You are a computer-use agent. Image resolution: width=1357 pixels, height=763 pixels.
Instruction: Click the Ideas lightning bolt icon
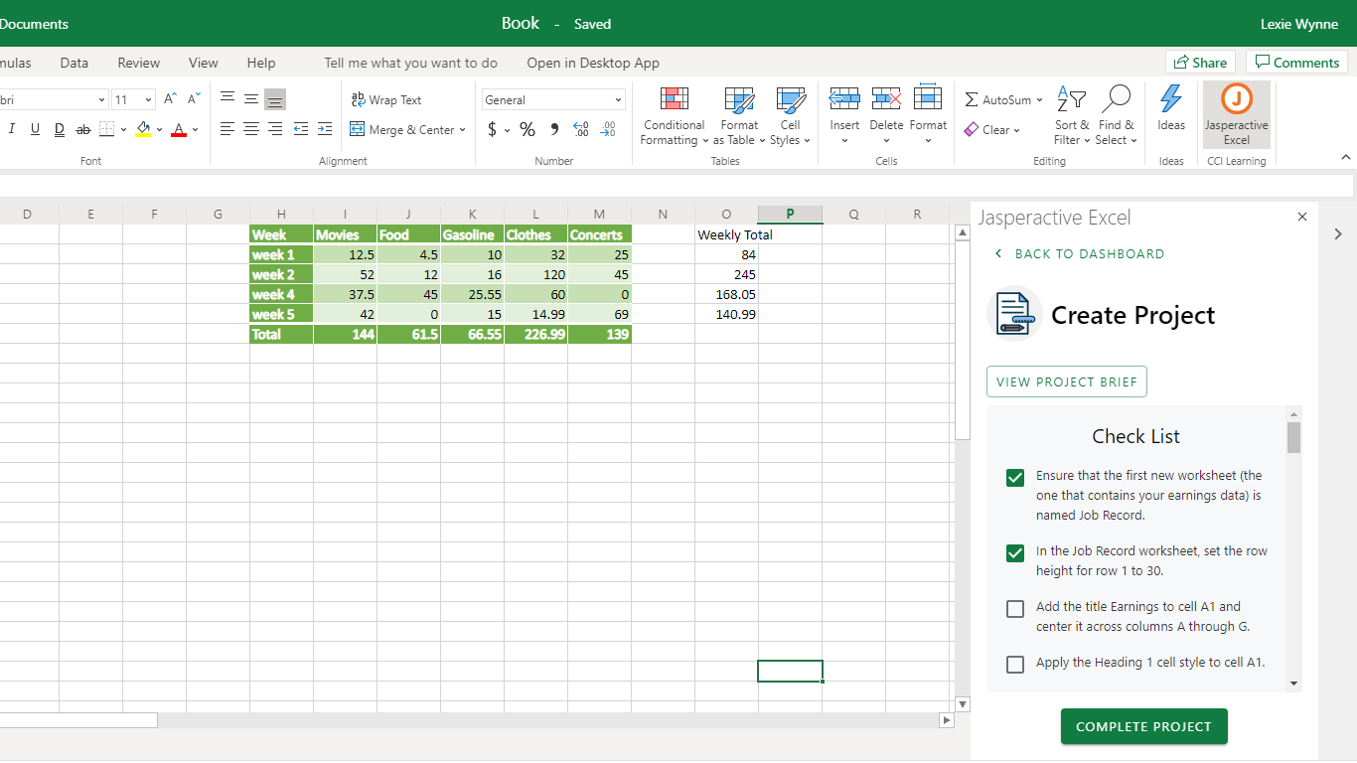(1171, 100)
